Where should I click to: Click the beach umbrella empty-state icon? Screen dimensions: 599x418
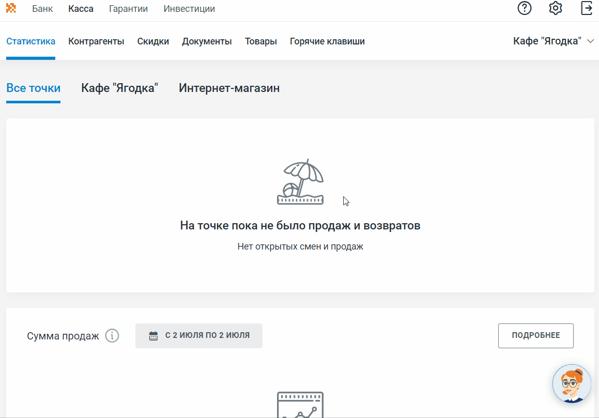click(300, 182)
